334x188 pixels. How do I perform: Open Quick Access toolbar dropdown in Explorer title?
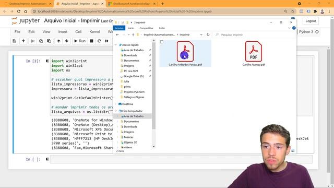pyautogui.click(x=132, y=22)
